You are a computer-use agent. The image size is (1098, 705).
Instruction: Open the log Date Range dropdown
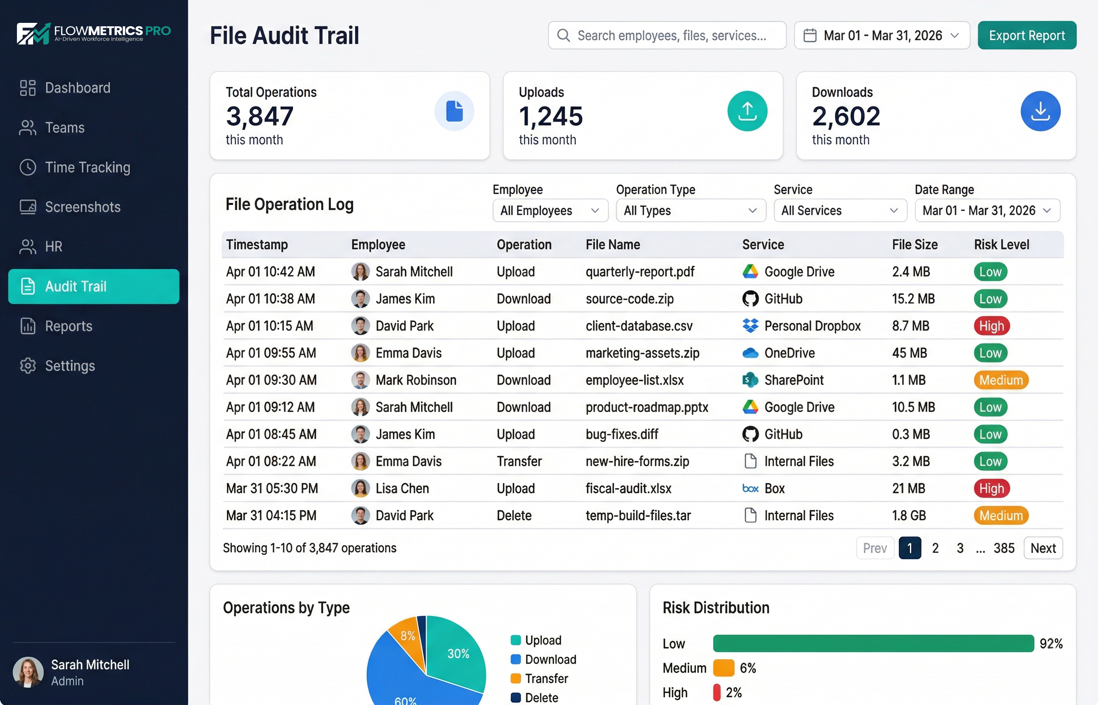(x=987, y=211)
